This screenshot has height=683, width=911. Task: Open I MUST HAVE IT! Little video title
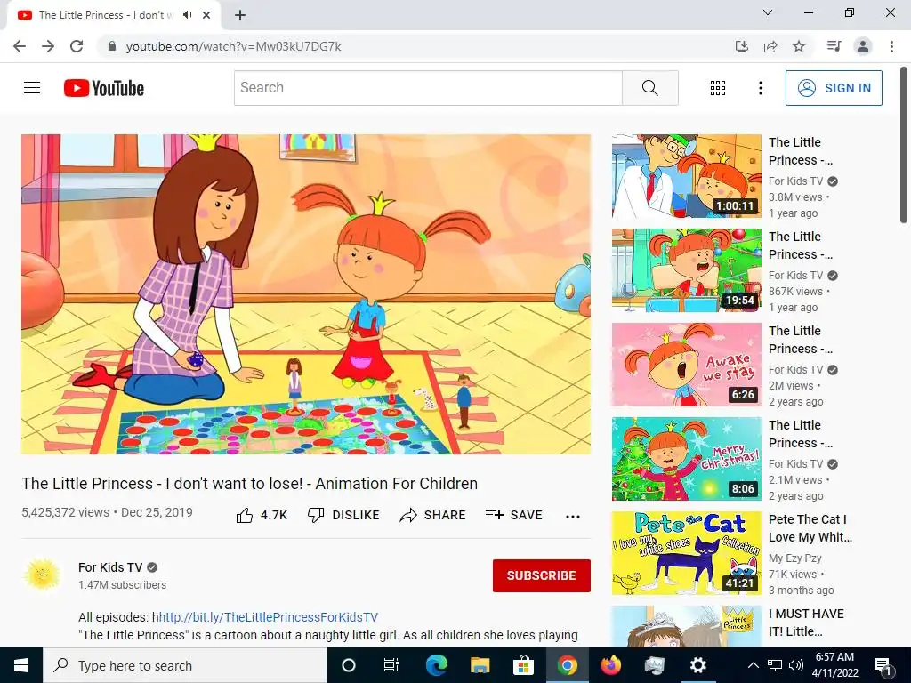[806, 623]
